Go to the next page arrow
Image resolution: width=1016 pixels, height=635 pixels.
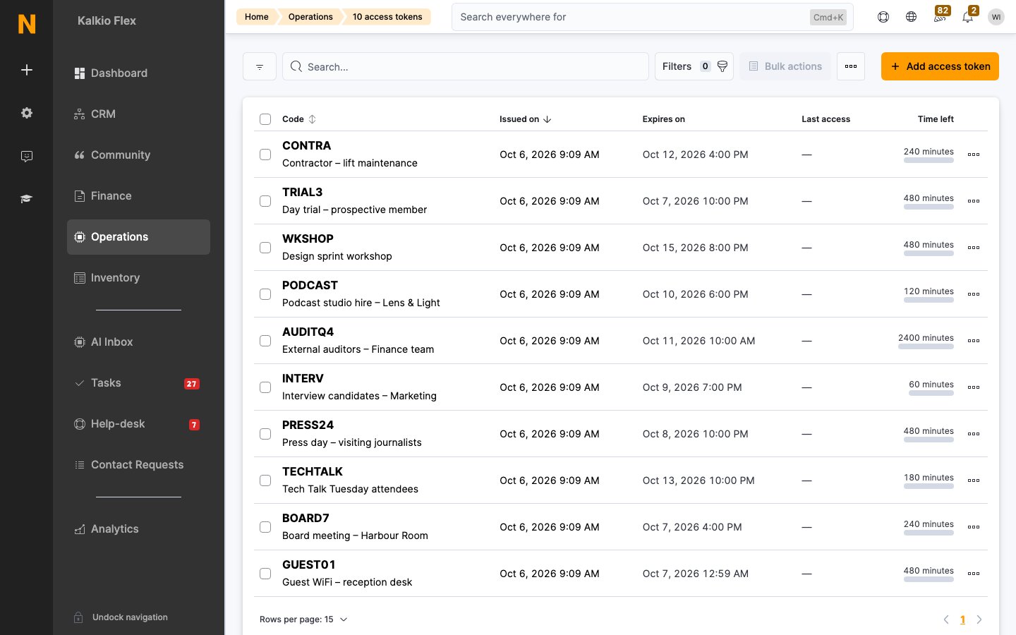(979, 619)
